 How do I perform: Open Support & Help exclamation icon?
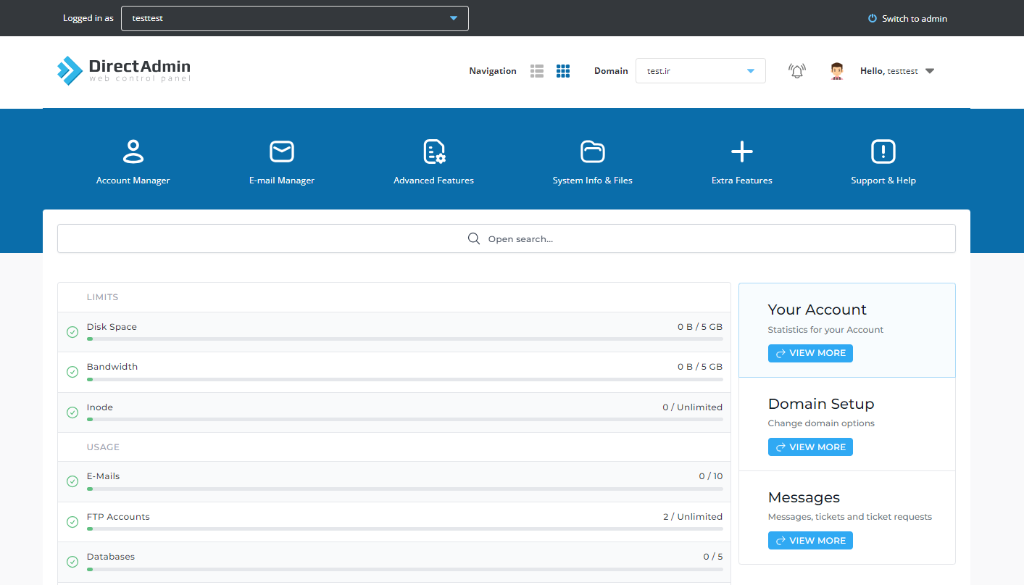click(883, 152)
